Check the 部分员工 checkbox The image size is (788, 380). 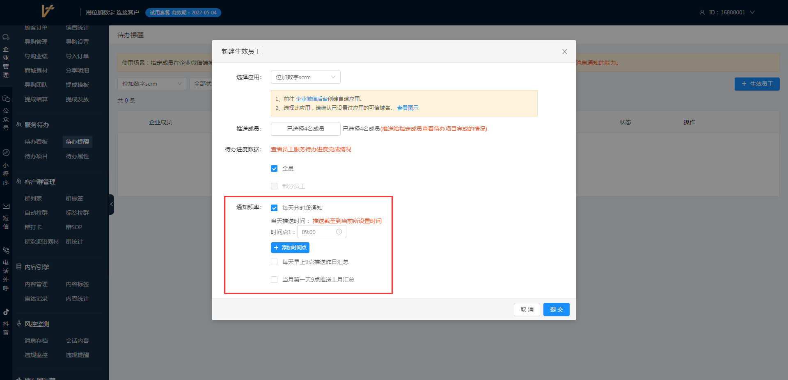point(274,186)
